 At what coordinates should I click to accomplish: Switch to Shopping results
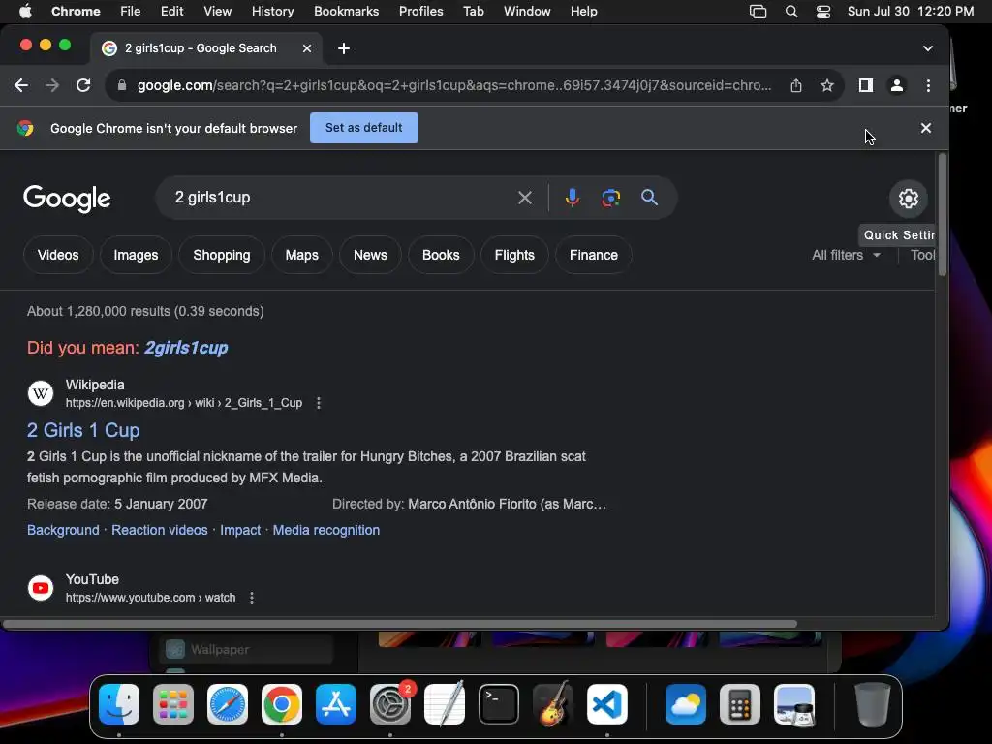click(x=222, y=255)
